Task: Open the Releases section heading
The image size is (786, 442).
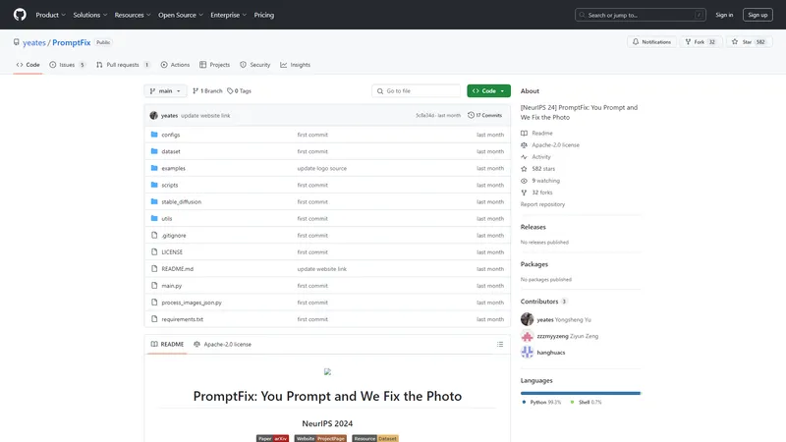Action: click(533, 227)
